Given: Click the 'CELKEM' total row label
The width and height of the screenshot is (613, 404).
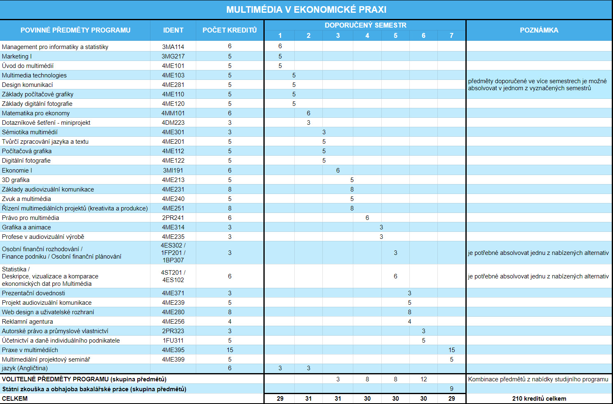Looking at the screenshot, I should [15, 399].
